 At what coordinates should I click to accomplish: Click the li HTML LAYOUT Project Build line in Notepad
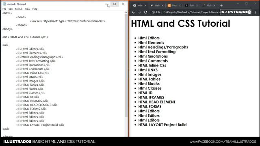pyautogui.click(x=40, y=125)
